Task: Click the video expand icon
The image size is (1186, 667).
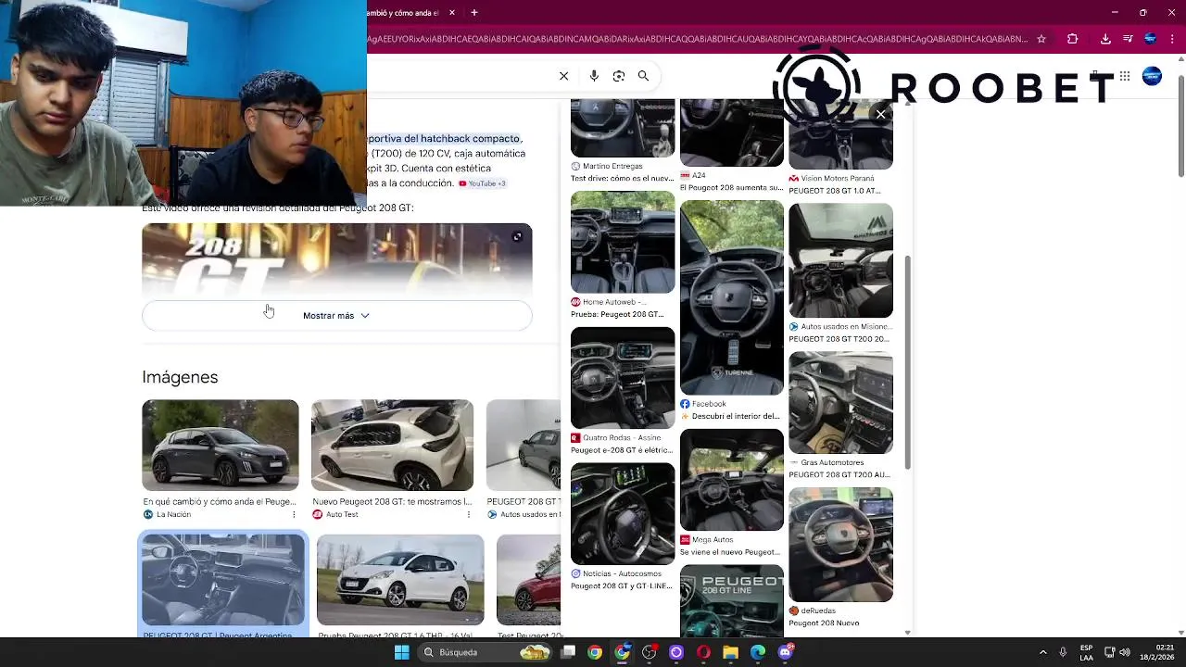Action: tap(517, 237)
